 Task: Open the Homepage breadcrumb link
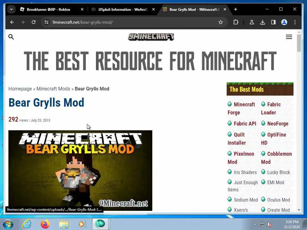pos(20,89)
